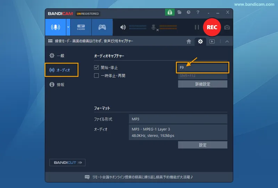The height and width of the screenshot is (188, 278).
Task: Open scheduled recording clock icon
Action: pos(188,12)
